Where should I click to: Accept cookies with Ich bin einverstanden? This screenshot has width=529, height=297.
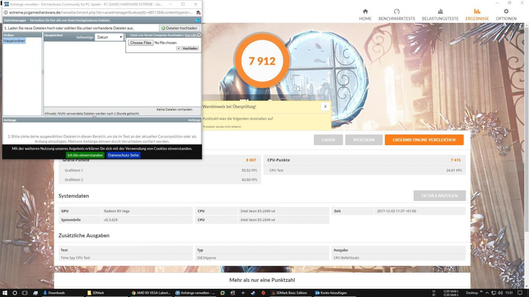[85, 155]
